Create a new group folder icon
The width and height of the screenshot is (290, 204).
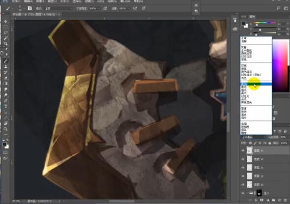click(x=274, y=200)
